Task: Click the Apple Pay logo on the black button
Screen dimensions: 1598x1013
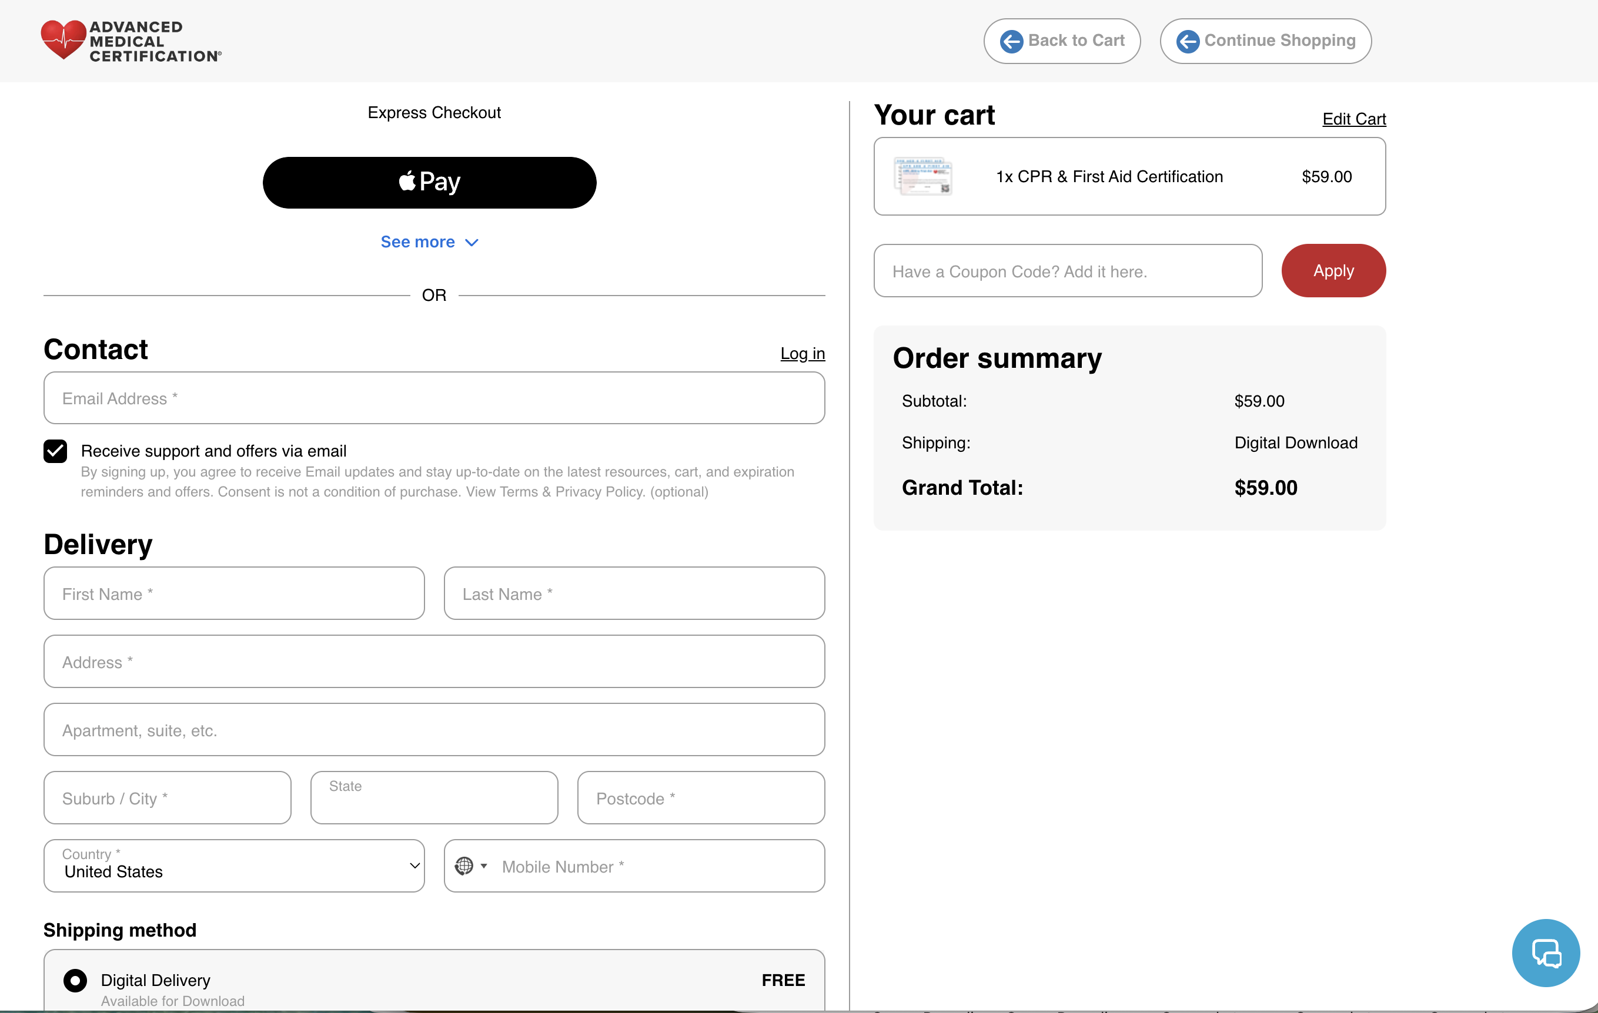Action: tap(407, 181)
